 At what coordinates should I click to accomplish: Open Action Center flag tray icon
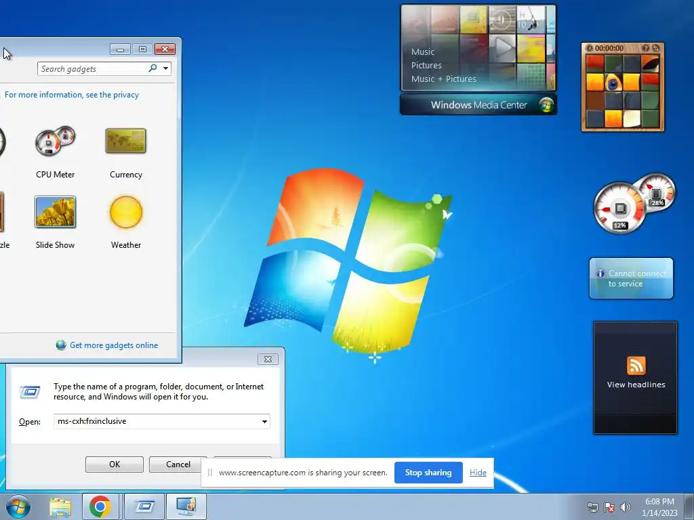609,507
